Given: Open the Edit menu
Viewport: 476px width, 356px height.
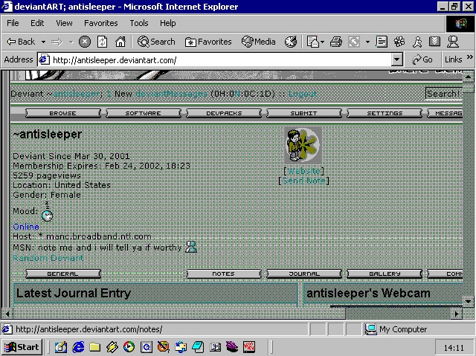Looking at the screenshot, I should (x=37, y=23).
